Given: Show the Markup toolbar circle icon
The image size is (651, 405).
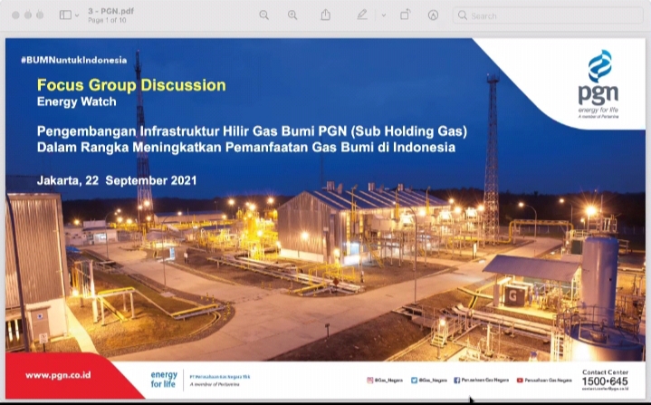Looking at the screenshot, I should (x=433, y=15).
